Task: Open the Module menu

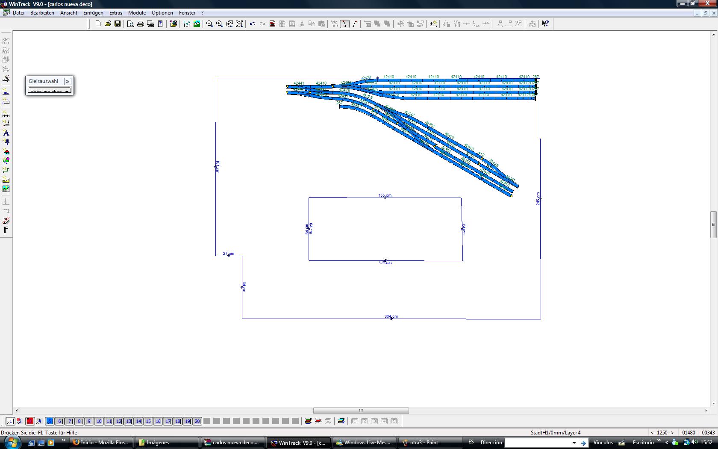Action: point(137,13)
